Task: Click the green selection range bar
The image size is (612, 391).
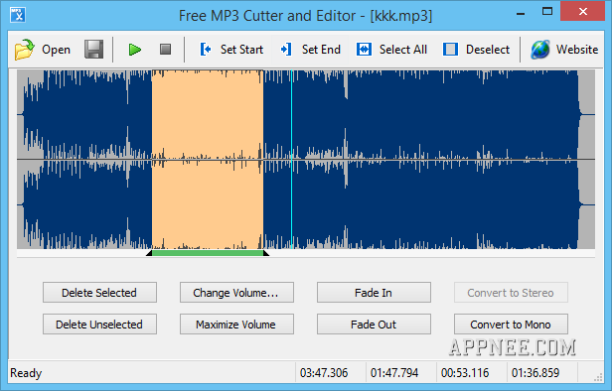Action: [208, 253]
